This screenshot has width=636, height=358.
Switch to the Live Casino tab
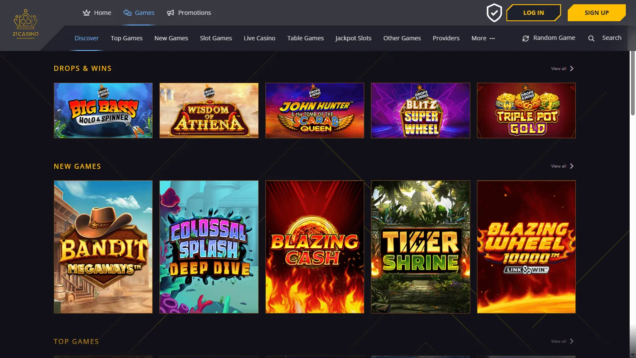pos(259,38)
